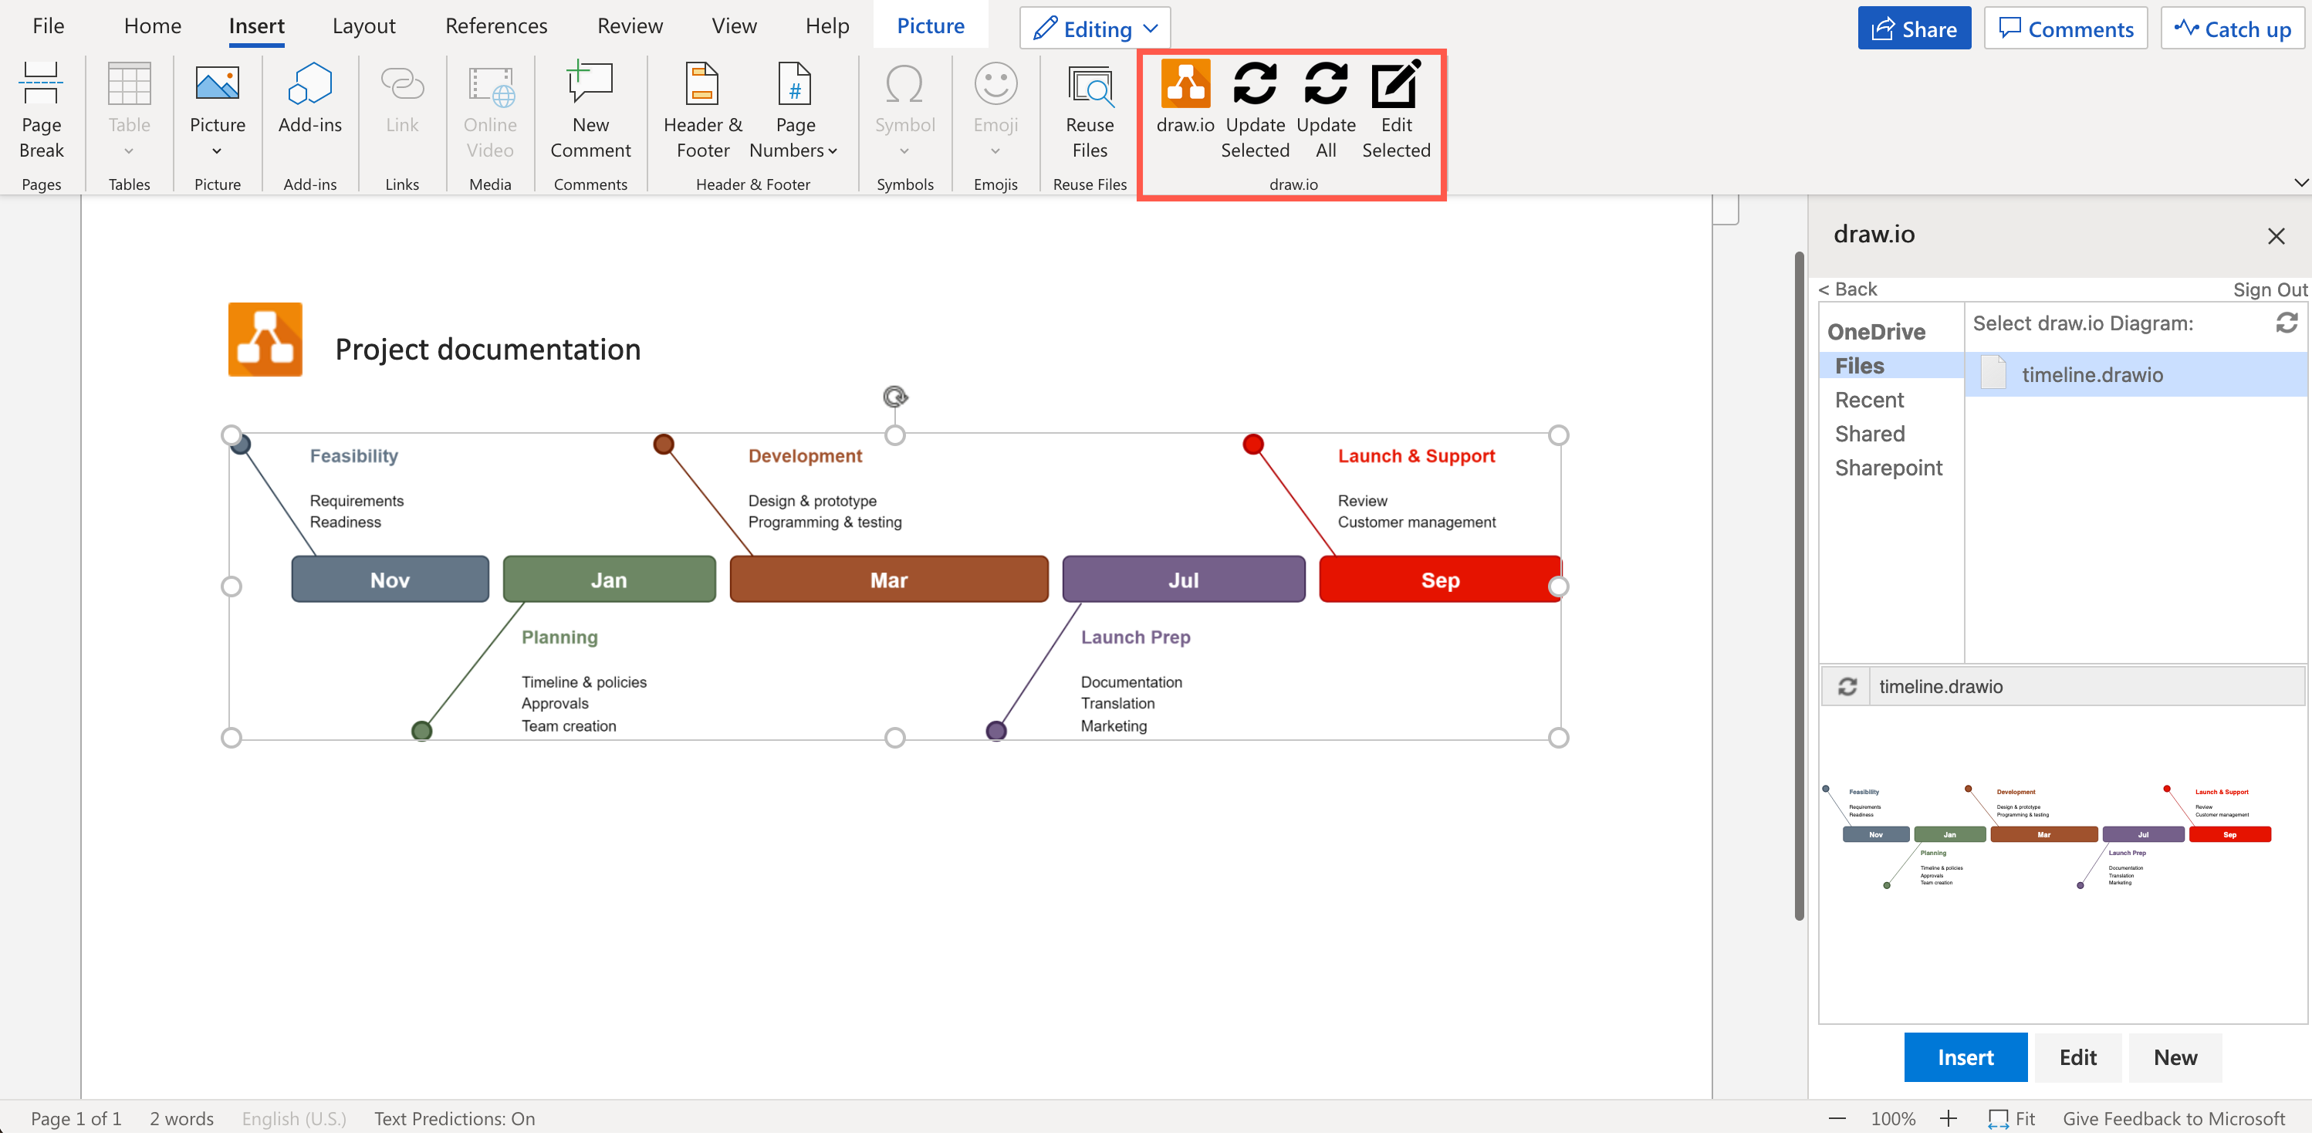Image resolution: width=2312 pixels, height=1136 pixels.
Task: Select the Recent section in draw.io panel
Action: 1871,398
